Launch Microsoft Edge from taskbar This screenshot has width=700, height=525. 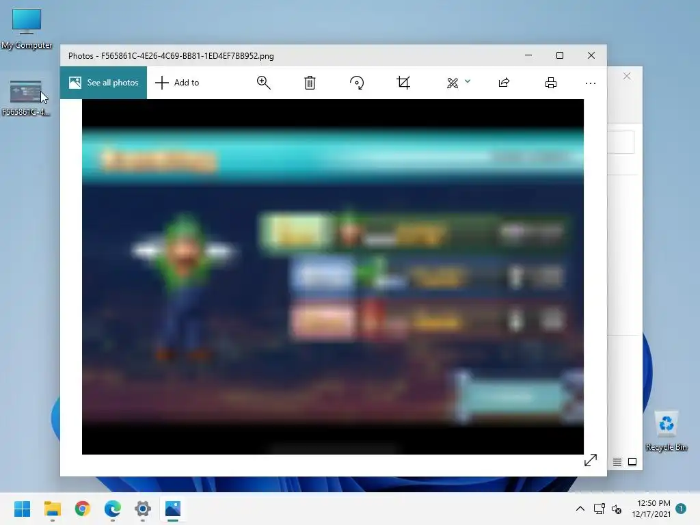tap(113, 509)
